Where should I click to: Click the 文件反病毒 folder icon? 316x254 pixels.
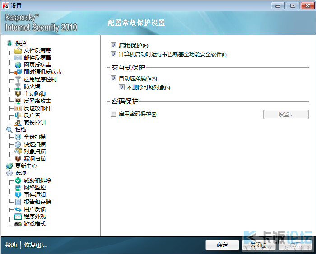pyautogui.click(x=18, y=51)
